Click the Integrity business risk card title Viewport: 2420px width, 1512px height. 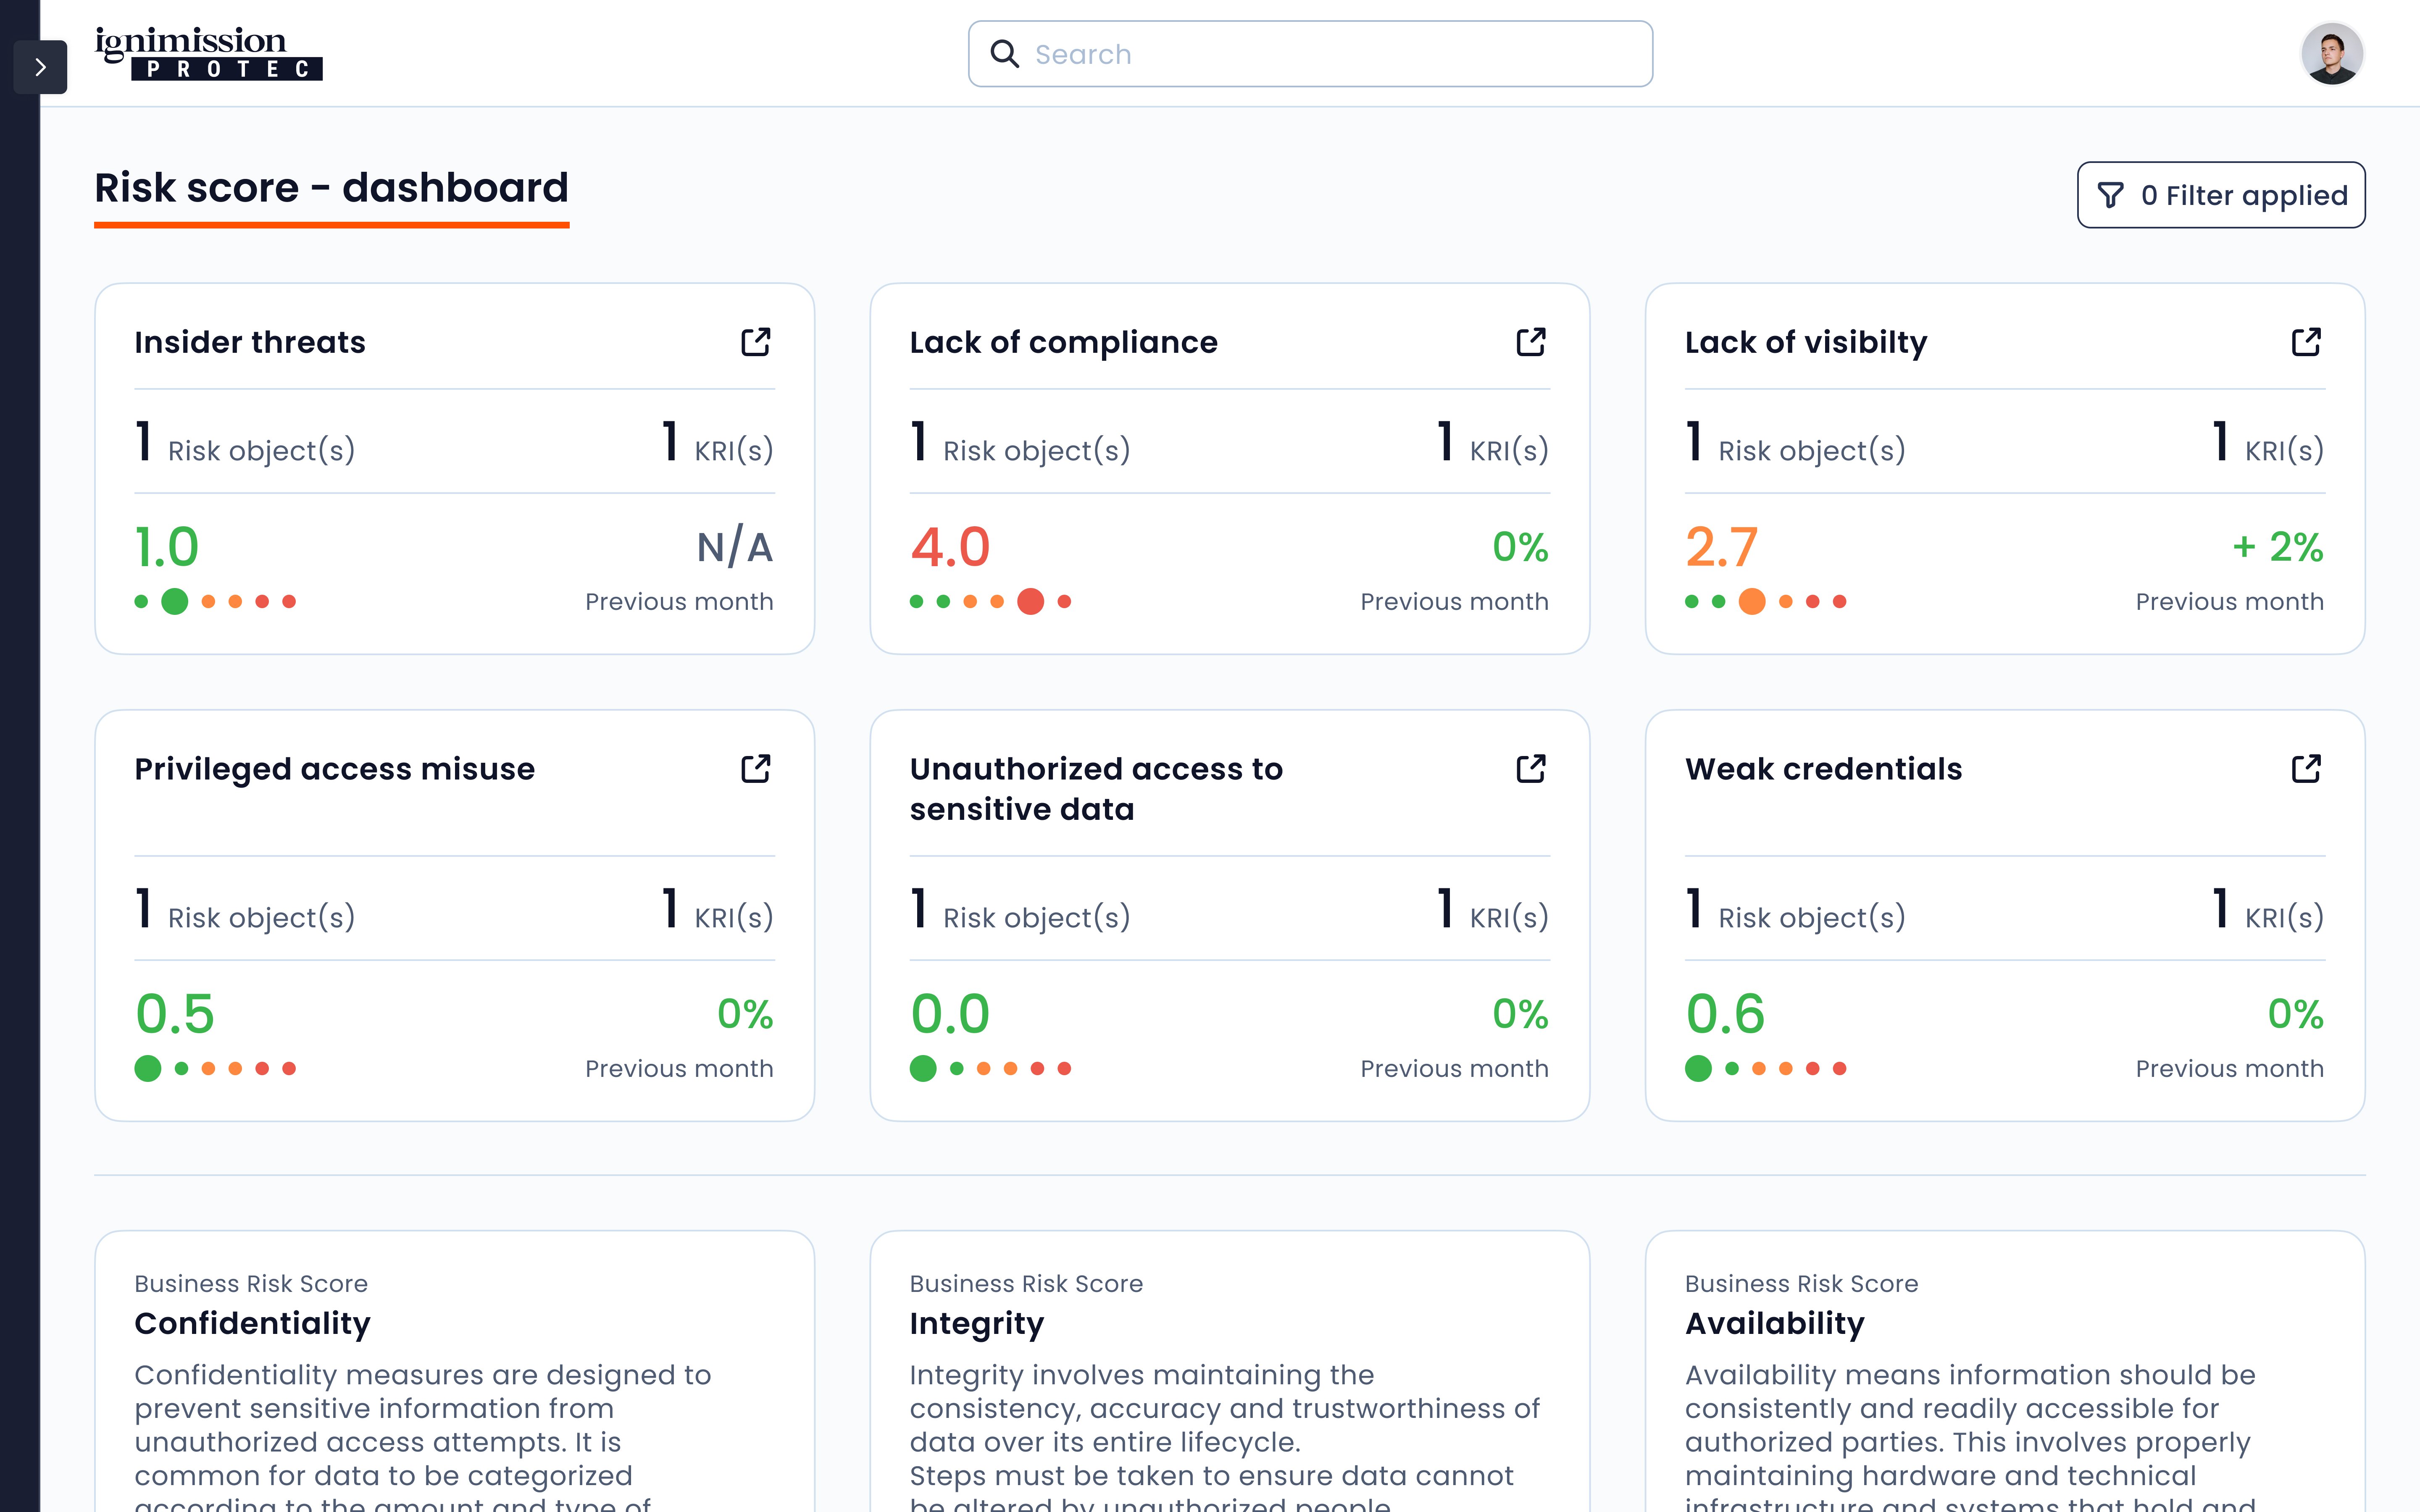(x=976, y=1323)
